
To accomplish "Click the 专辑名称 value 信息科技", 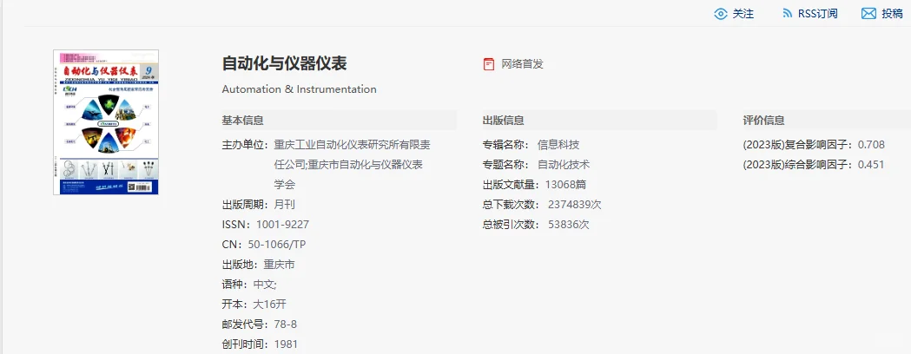I will (x=558, y=145).
